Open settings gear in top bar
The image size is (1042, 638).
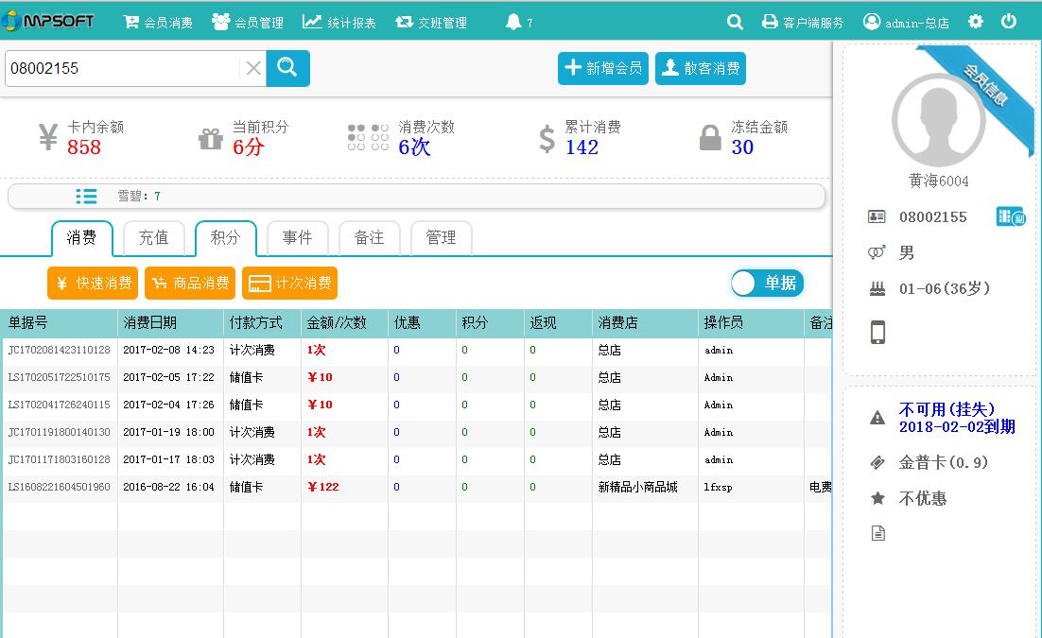point(976,22)
